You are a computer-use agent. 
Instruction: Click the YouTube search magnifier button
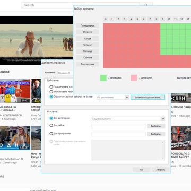pyautogui.click(x=146, y=5)
